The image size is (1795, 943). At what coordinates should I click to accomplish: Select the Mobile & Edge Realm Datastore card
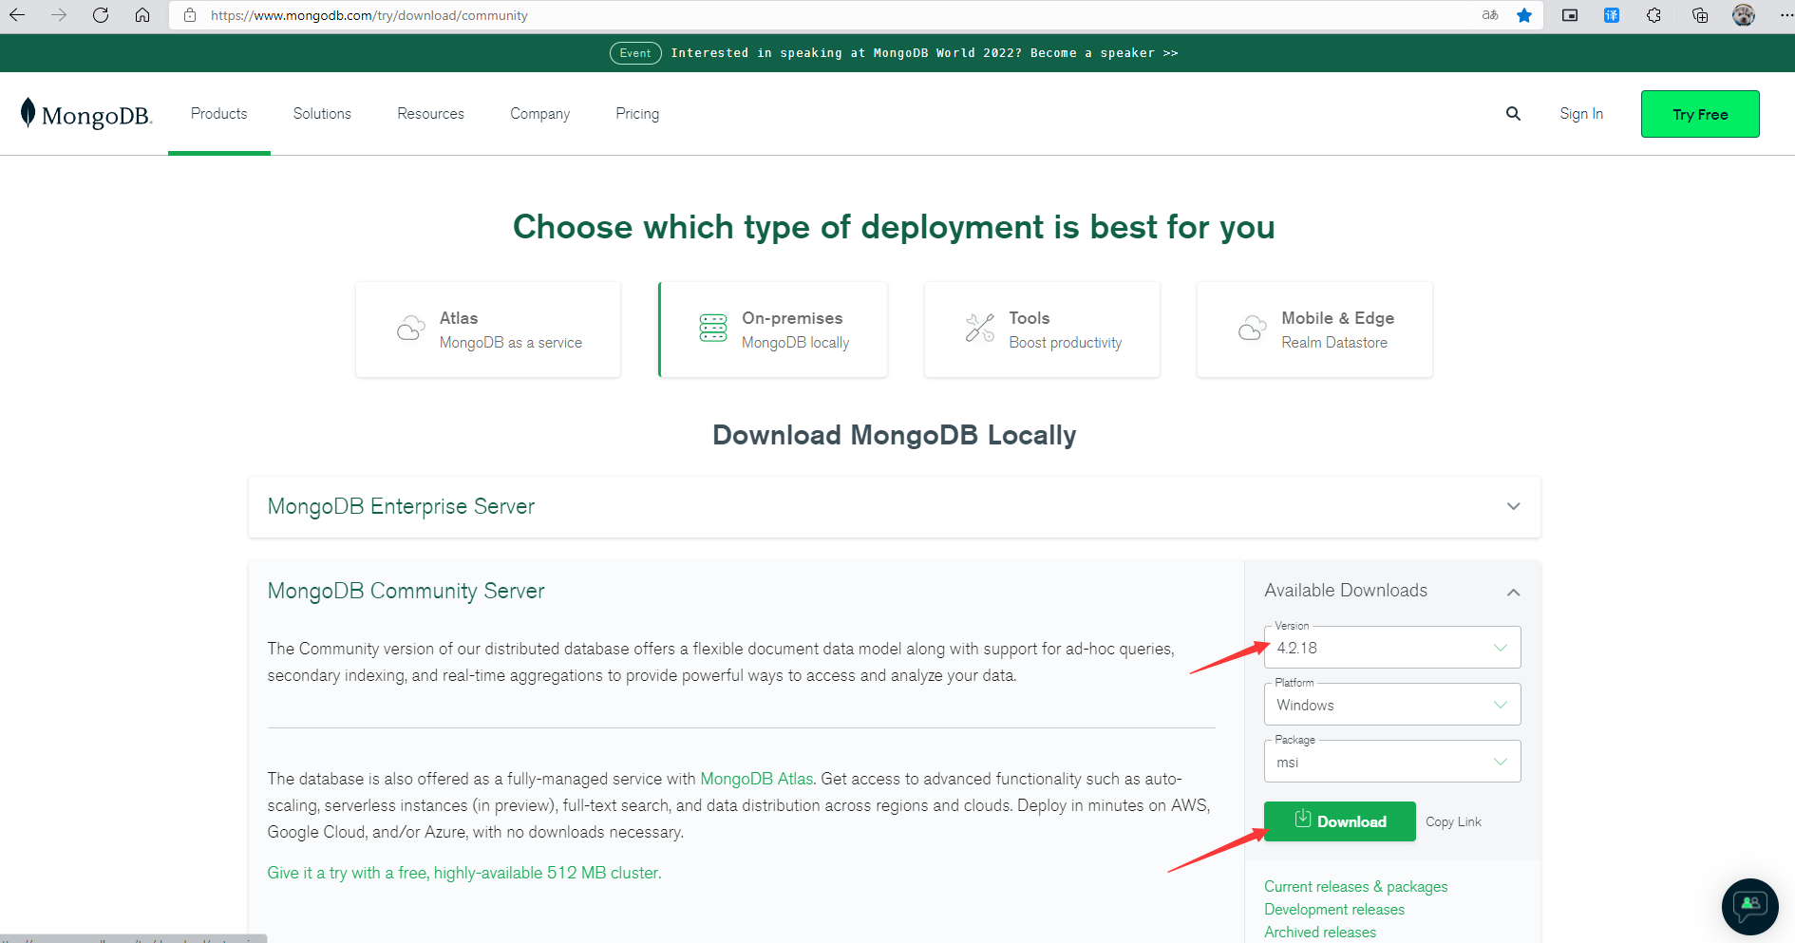[x=1314, y=330]
